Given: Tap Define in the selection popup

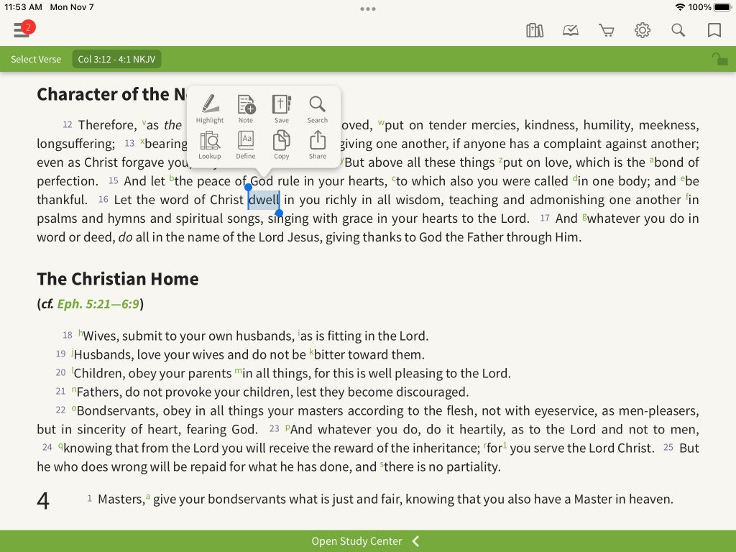Looking at the screenshot, I should point(246,145).
